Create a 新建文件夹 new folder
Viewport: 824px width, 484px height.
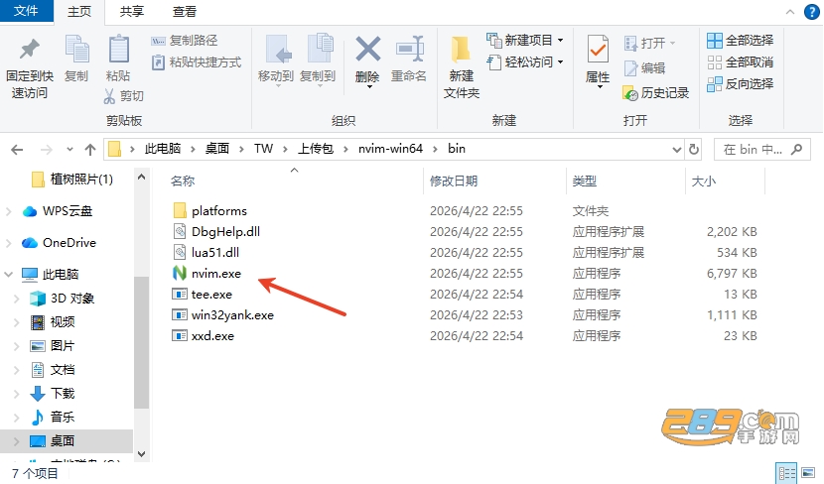tap(462, 67)
